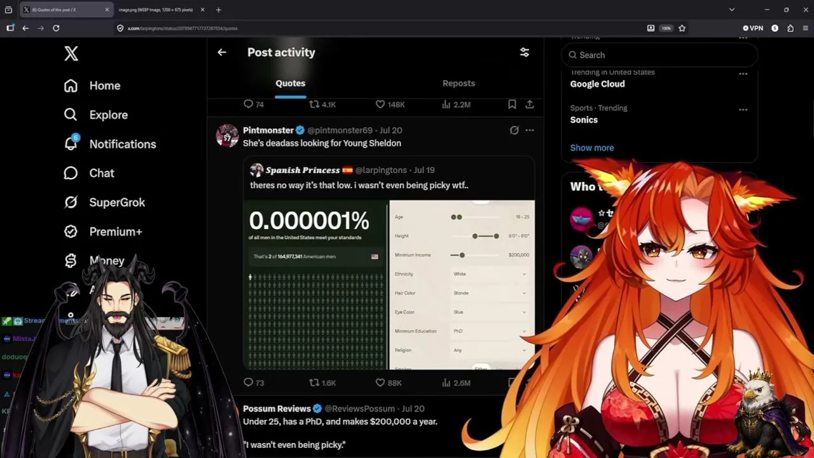Open the browser hamburger menu

point(805,28)
